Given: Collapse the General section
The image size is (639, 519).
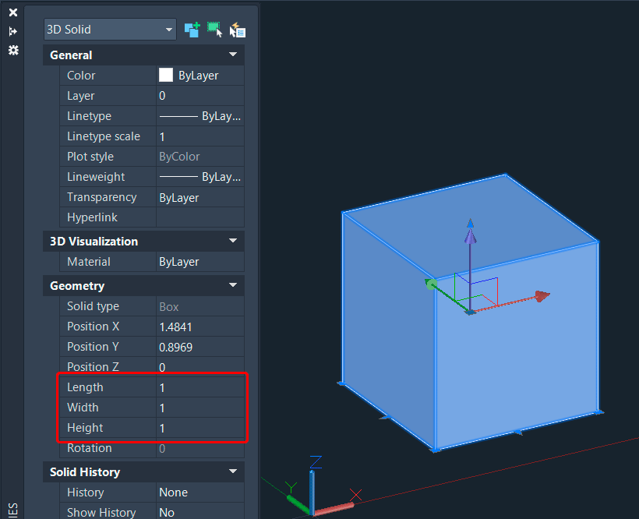Looking at the screenshot, I should click(232, 55).
